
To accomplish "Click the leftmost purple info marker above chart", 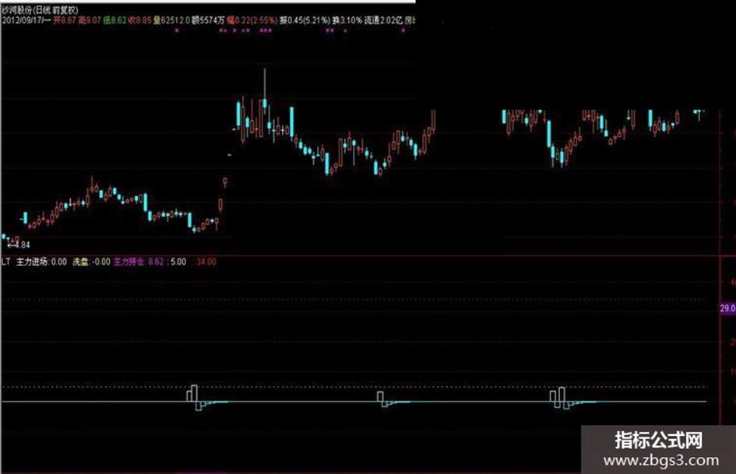I will pyautogui.click(x=177, y=31).
